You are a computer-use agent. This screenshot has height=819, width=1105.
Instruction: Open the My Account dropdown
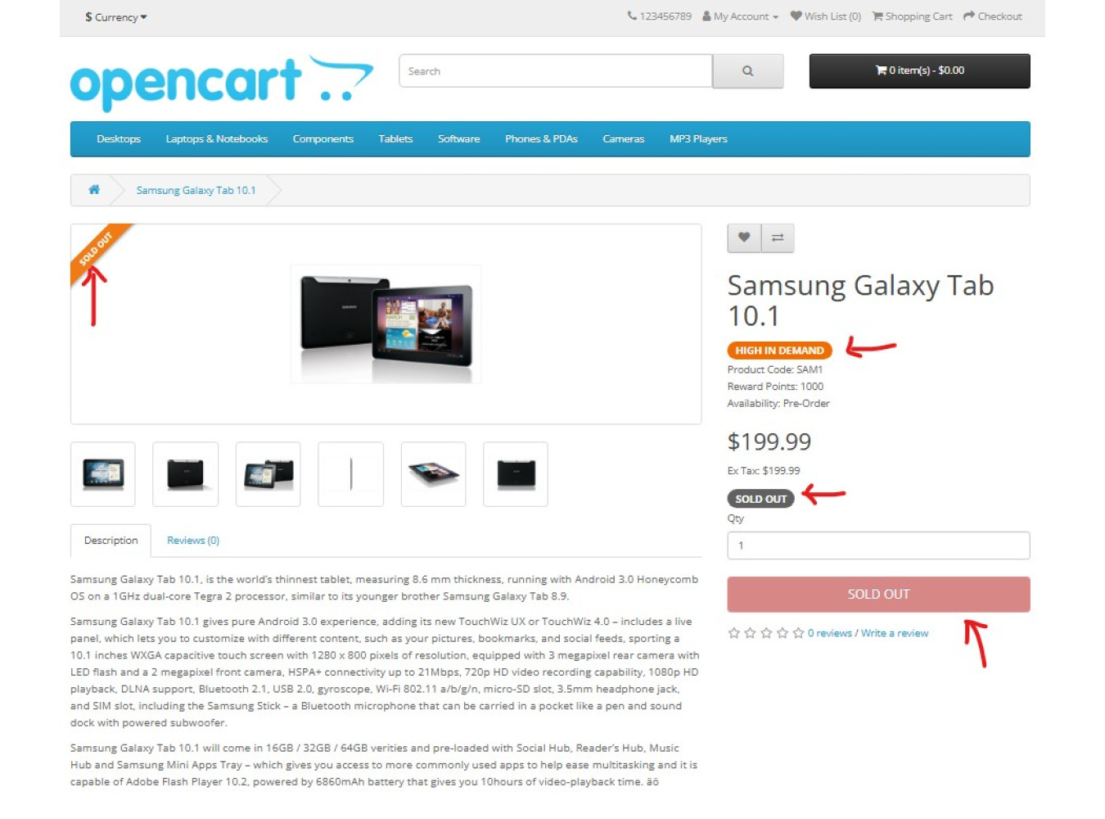pyautogui.click(x=740, y=16)
